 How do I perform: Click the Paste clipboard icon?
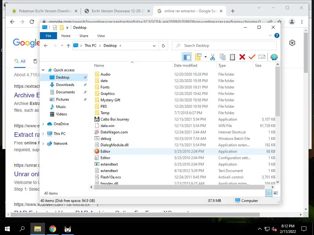coord(232,57)
